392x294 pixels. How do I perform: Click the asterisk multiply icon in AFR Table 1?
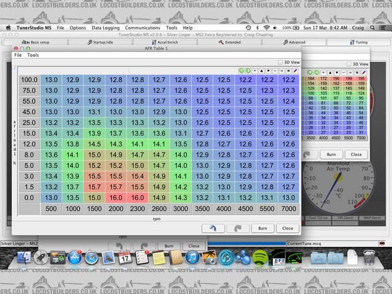click(287, 71)
